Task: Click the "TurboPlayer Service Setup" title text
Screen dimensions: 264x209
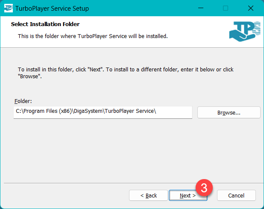Action: coord(53,9)
